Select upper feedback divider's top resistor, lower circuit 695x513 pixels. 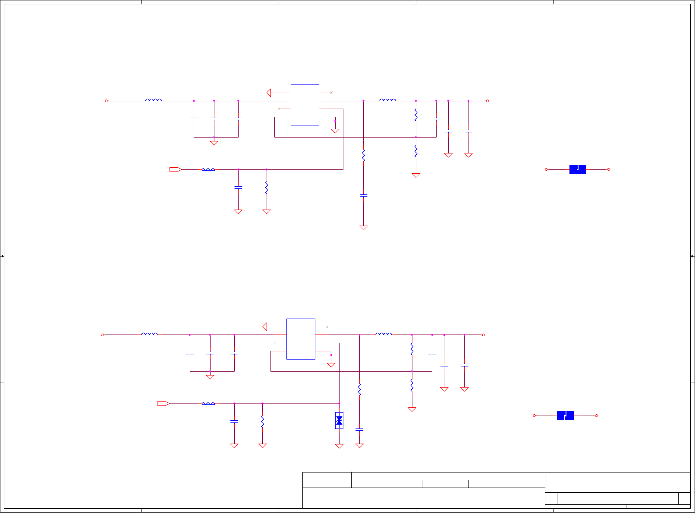pyautogui.click(x=412, y=349)
